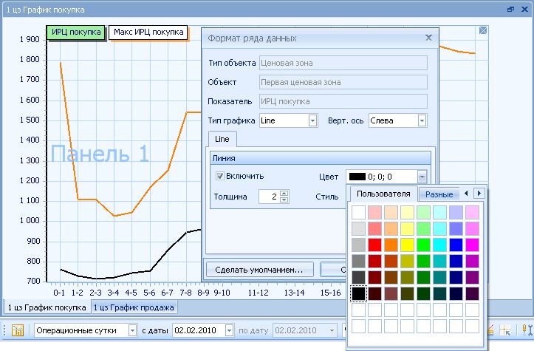
Task: Toggle the pin icon in the panel title bar
Action: coord(510,10)
